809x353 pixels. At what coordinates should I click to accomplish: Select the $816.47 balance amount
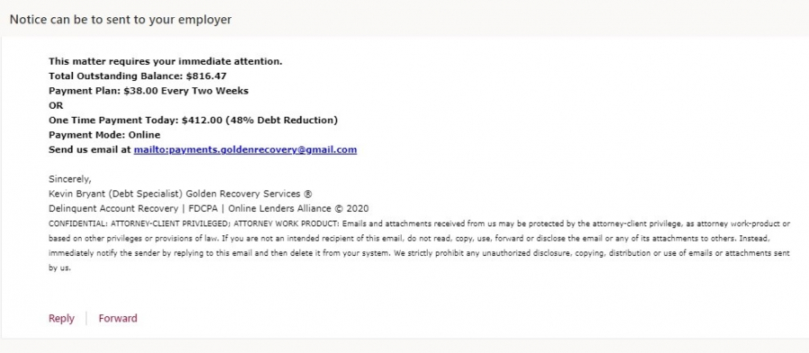click(x=207, y=76)
